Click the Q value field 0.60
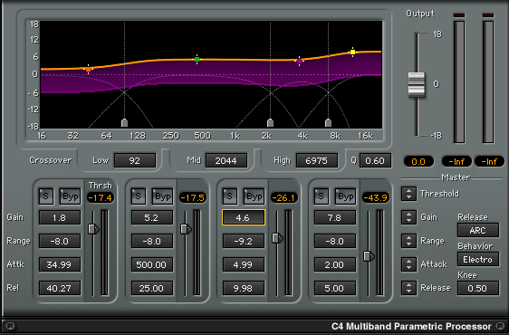This screenshot has height=335, width=509. click(x=375, y=160)
